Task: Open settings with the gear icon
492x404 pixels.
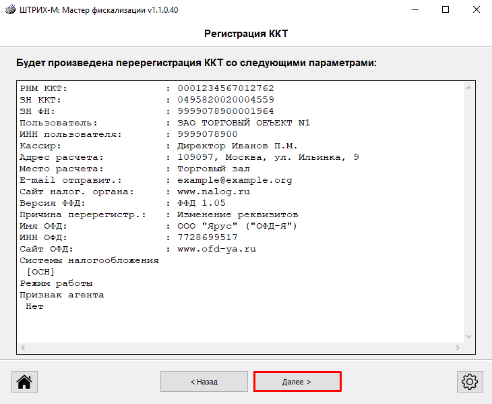Action: click(x=469, y=382)
